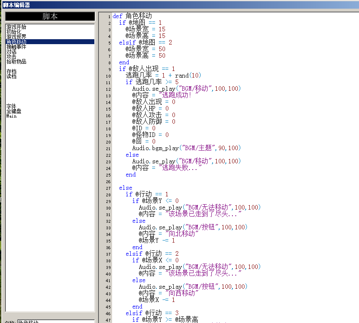Click the highlighted 角色移动 script entry

[x=50, y=42]
